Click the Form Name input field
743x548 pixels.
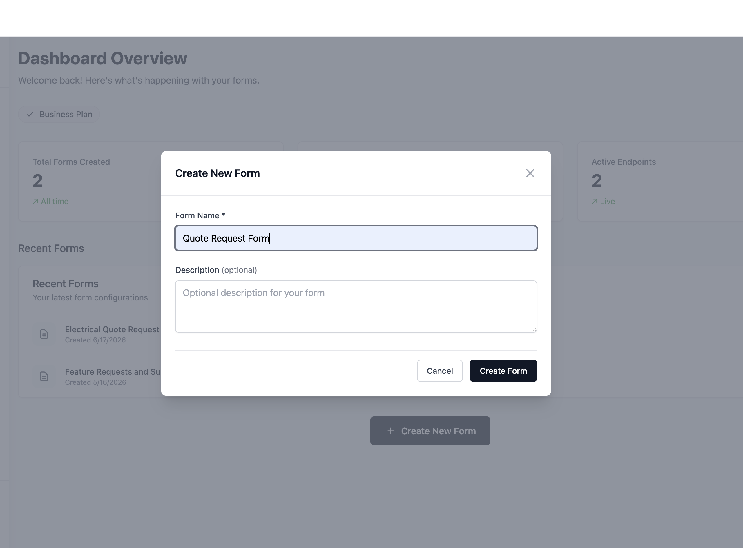point(356,238)
